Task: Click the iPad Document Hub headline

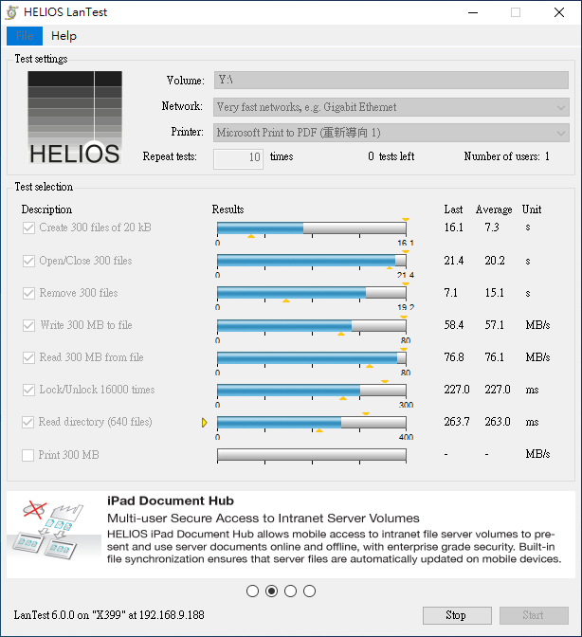Action: 171,500
